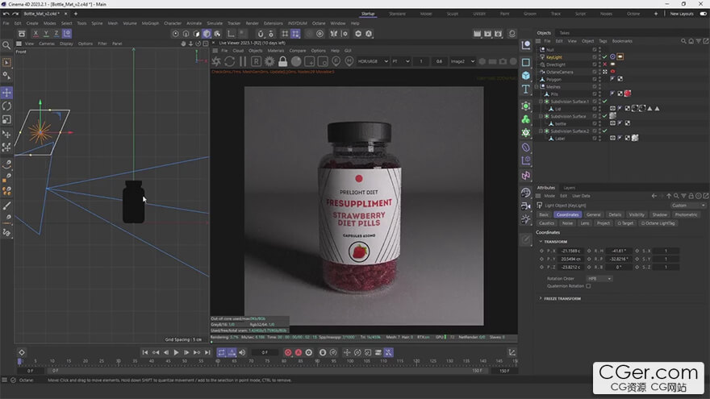Click Render to Picture Viewer icon
710x399 pixels.
(x=487, y=34)
